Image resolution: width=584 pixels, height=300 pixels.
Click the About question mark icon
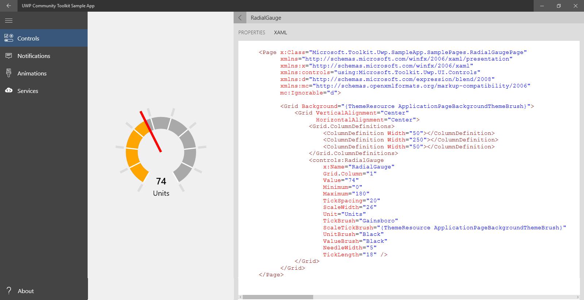pos(9,291)
